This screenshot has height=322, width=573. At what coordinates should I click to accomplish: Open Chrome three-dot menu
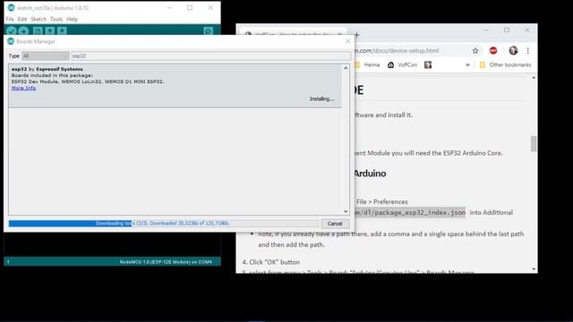click(x=528, y=51)
